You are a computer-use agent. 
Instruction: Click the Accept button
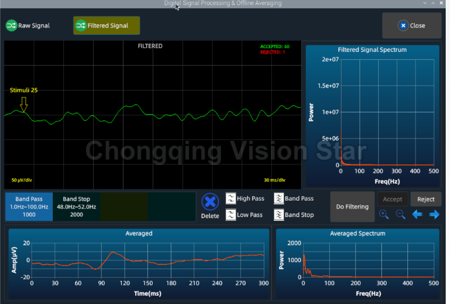click(392, 199)
